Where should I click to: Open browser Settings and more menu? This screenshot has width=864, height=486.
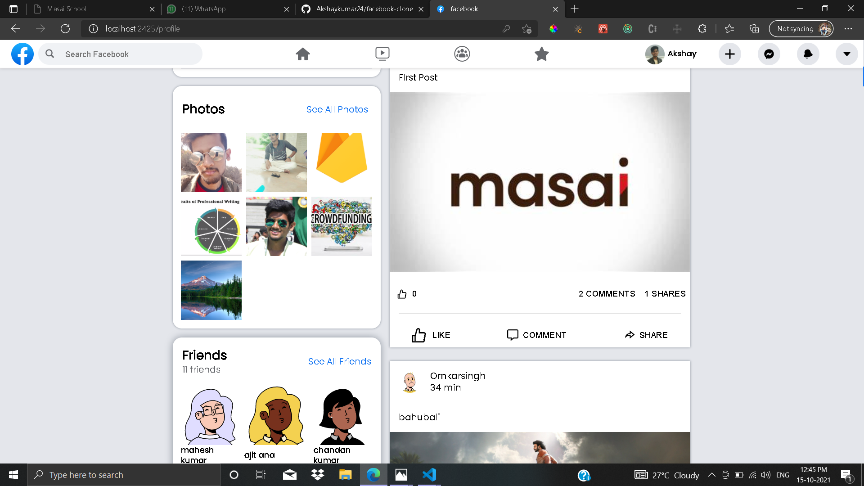point(848,29)
